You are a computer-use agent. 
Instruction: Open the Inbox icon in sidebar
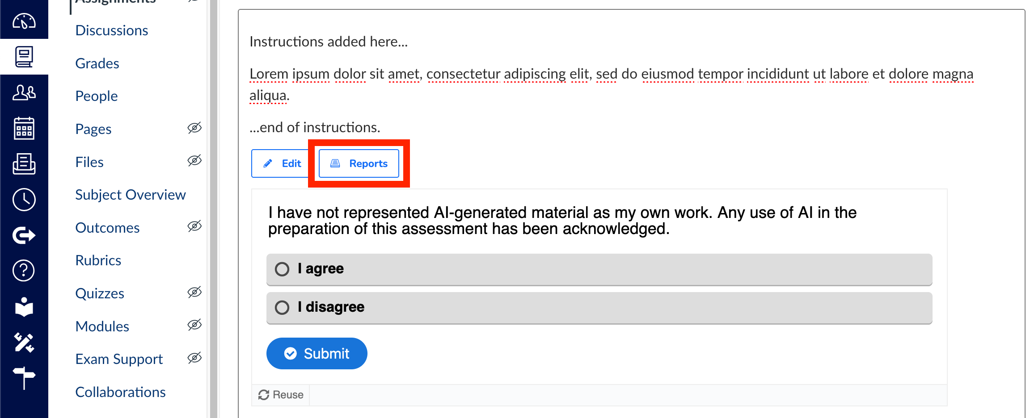click(x=24, y=164)
